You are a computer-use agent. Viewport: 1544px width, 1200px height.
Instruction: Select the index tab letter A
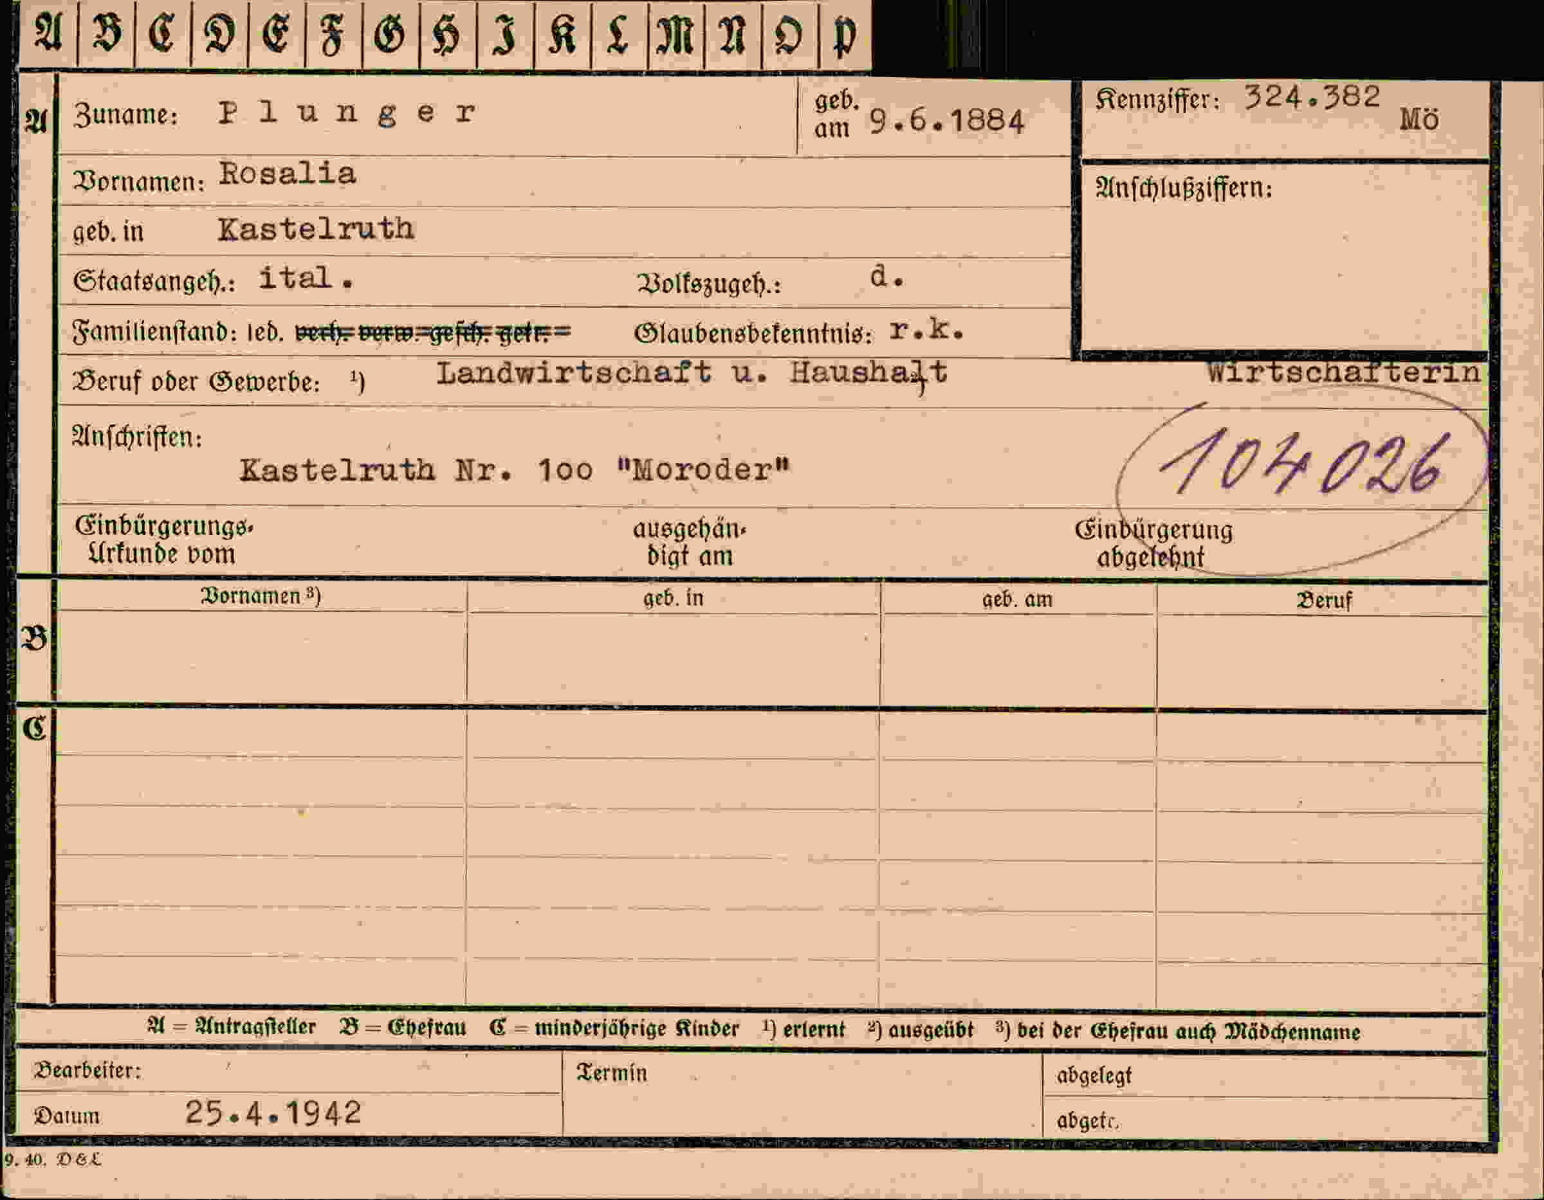click(x=48, y=34)
